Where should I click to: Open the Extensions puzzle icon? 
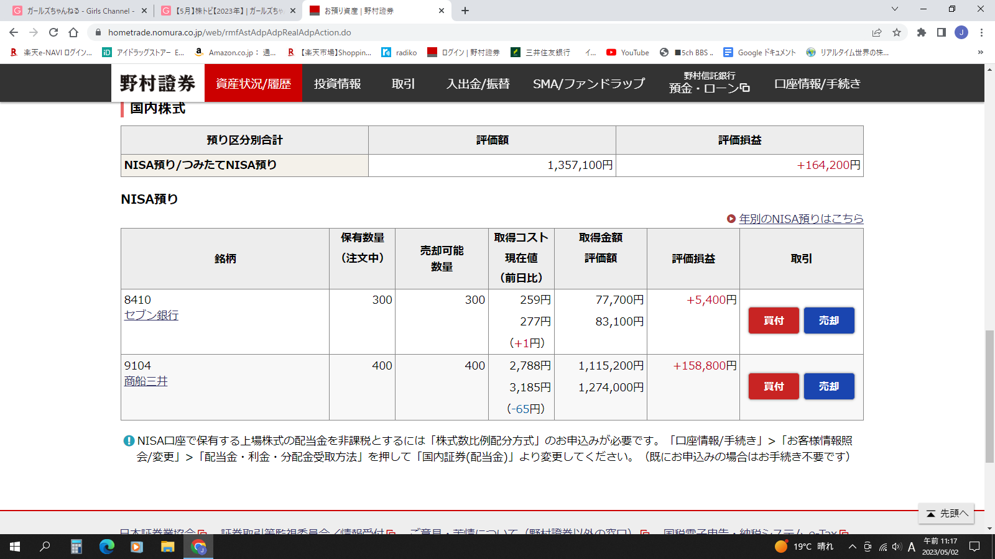(922, 32)
